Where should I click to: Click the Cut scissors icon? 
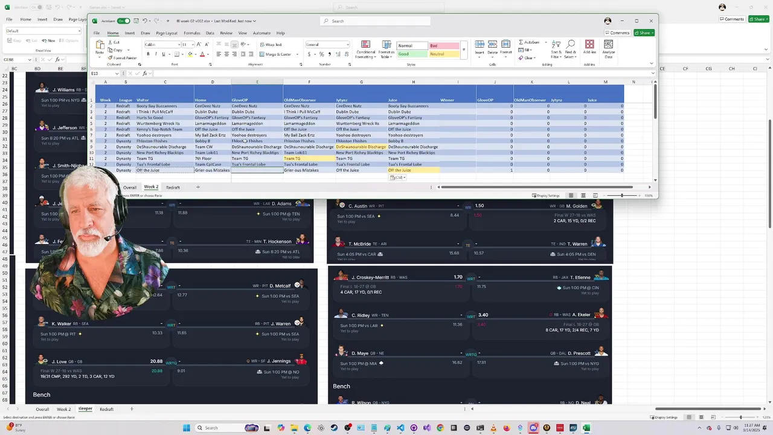[x=111, y=42]
